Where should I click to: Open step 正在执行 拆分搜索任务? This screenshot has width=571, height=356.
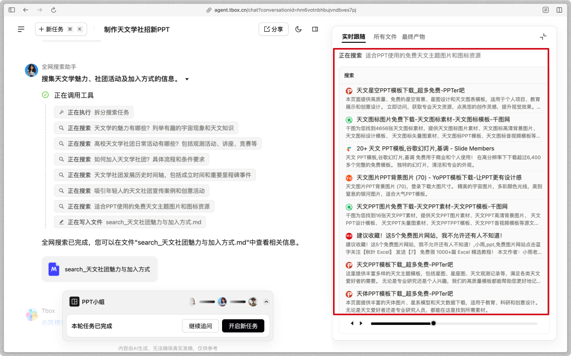(x=94, y=113)
